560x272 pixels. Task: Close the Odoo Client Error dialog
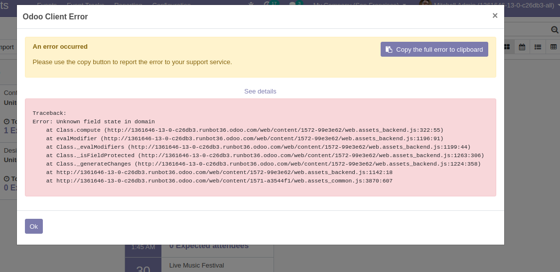[x=495, y=16]
